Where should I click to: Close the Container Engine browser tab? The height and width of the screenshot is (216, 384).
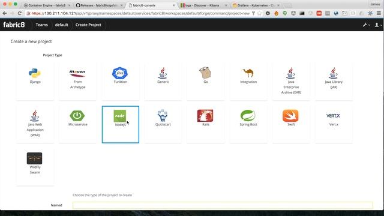click(69, 5)
